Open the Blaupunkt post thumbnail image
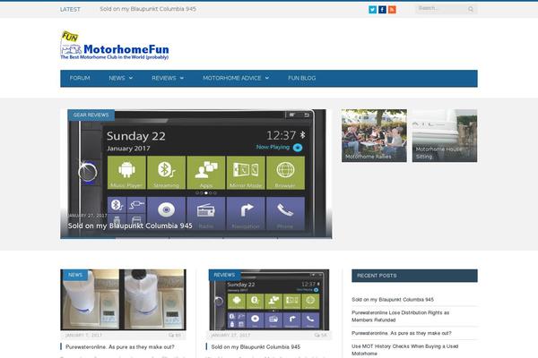 [269, 300]
